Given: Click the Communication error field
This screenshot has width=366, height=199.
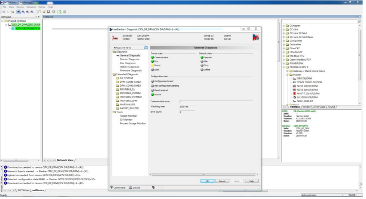Looking at the screenshot, I should coord(216,101).
